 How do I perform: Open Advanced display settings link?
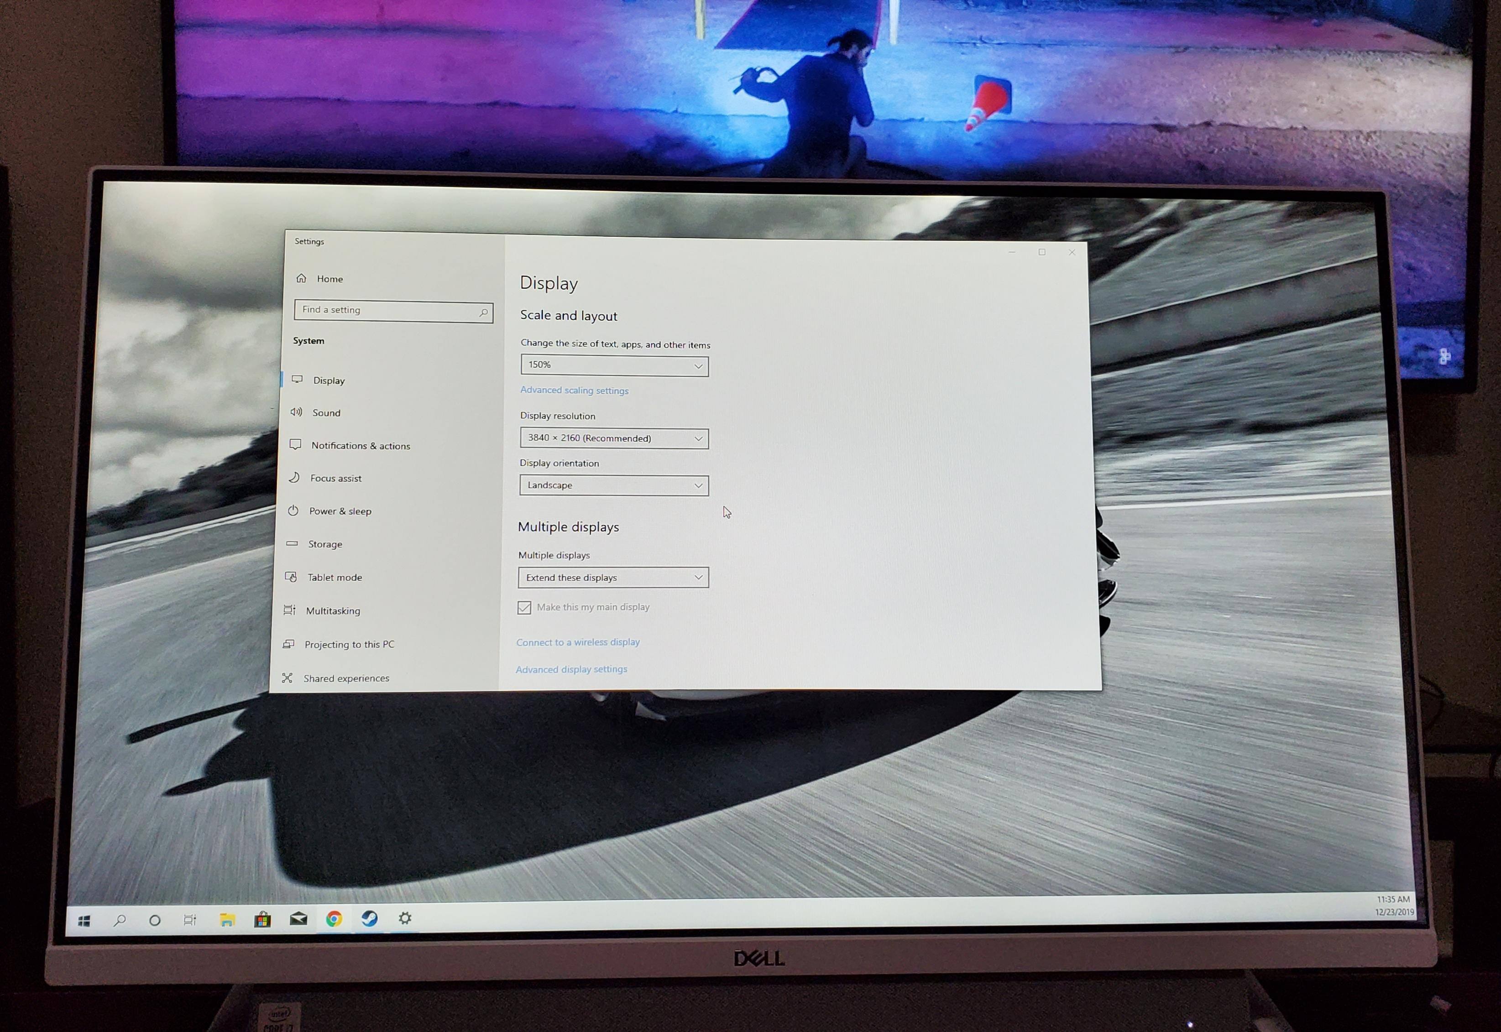571,669
